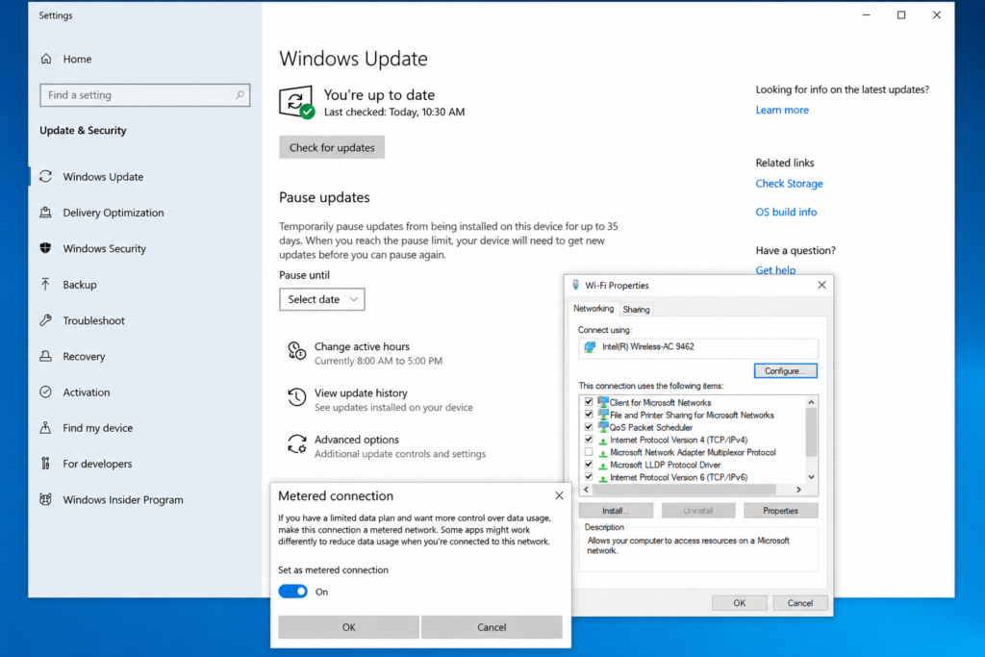Click the Configure... button in Wi-Fi Properties

[785, 370]
